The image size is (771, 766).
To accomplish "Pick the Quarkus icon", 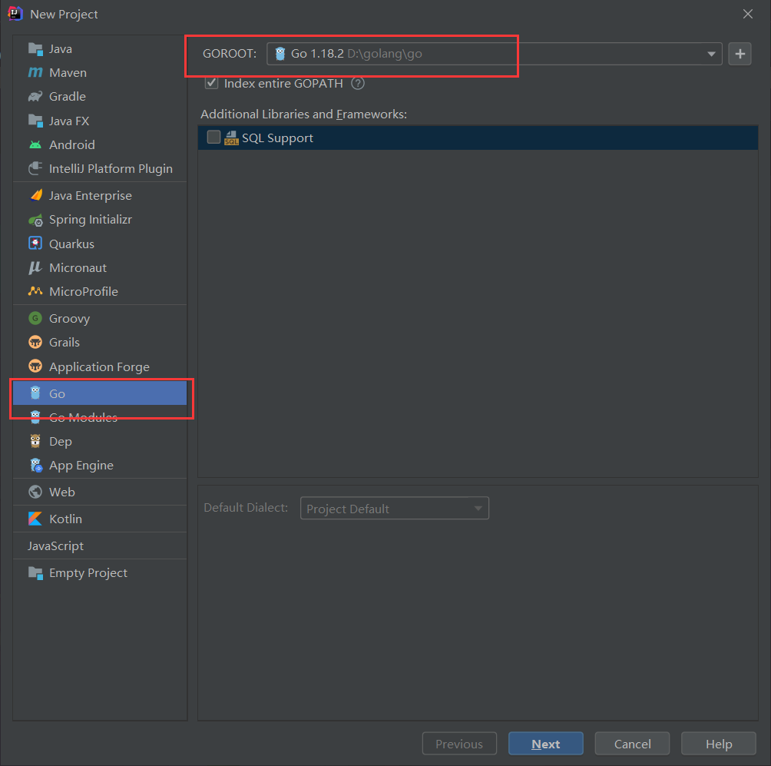I will pyautogui.click(x=35, y=244).
